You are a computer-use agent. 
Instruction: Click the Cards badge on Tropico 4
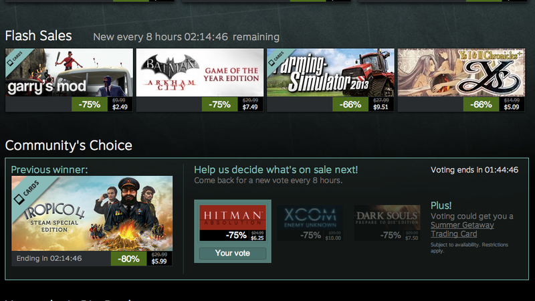point(27,193)
